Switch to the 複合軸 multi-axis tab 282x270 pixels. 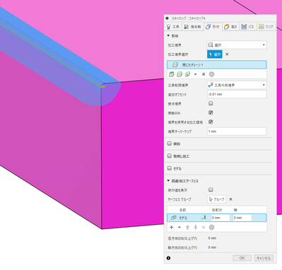[193, 27]
